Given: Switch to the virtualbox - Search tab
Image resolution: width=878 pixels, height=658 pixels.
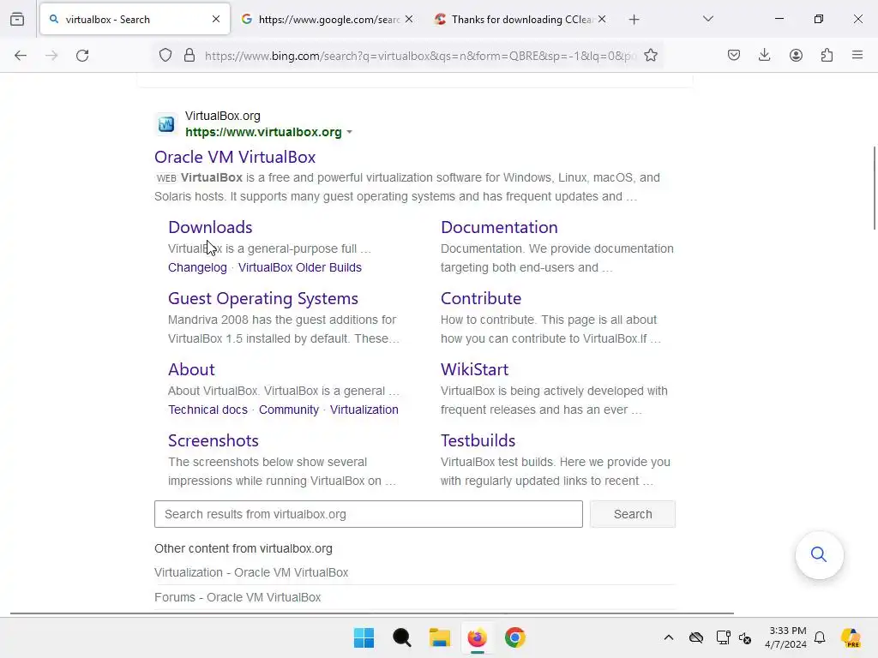Looking at the screenshot, I should [135, 19].
